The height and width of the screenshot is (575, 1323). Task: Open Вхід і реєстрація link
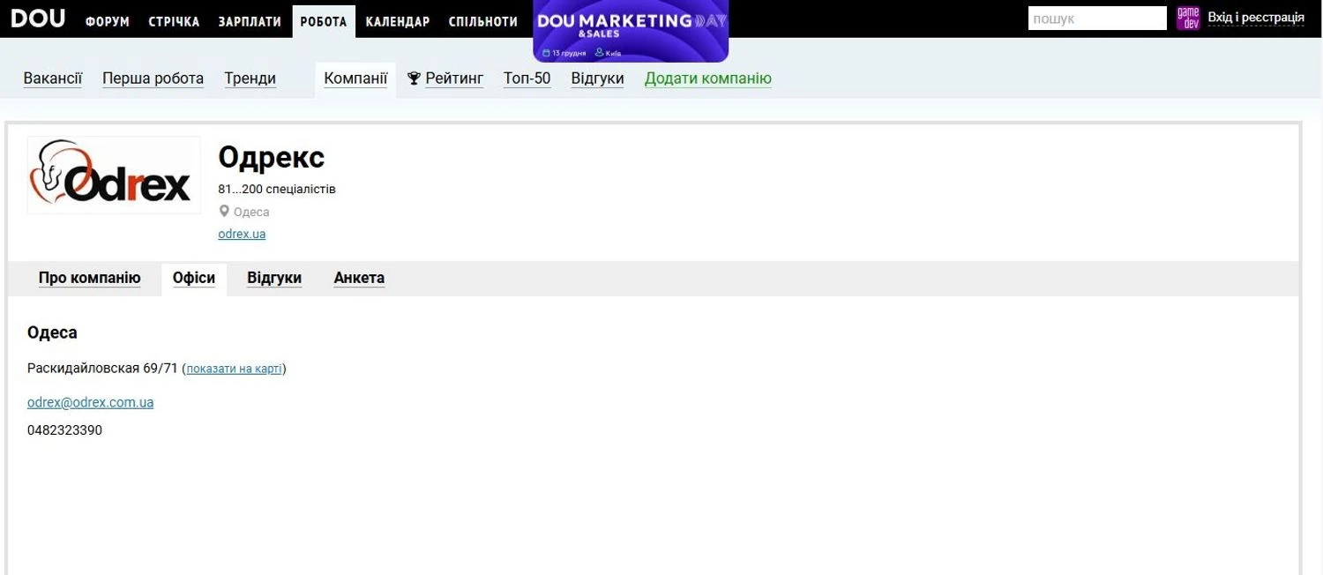point(1255,18)
